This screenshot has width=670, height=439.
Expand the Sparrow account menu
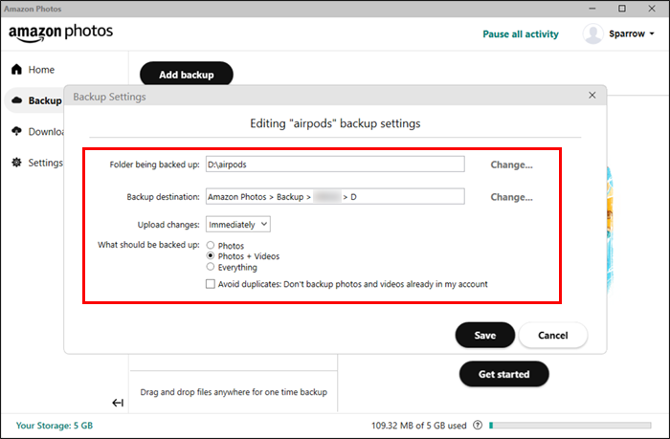click(x=652, y=33)
